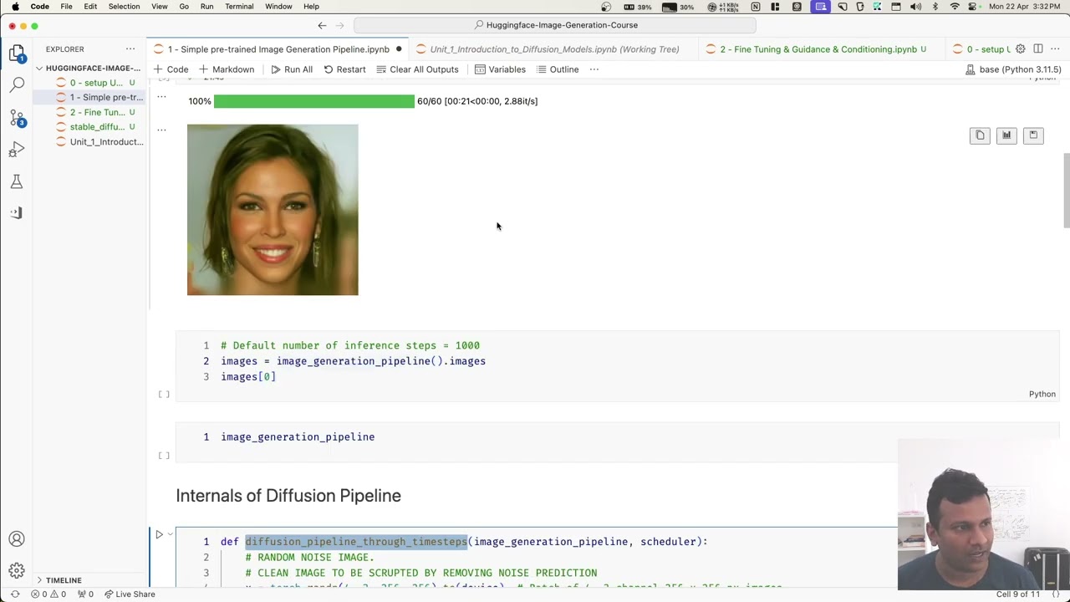Open the output chart icon above the image

[x=1006, y=135]
